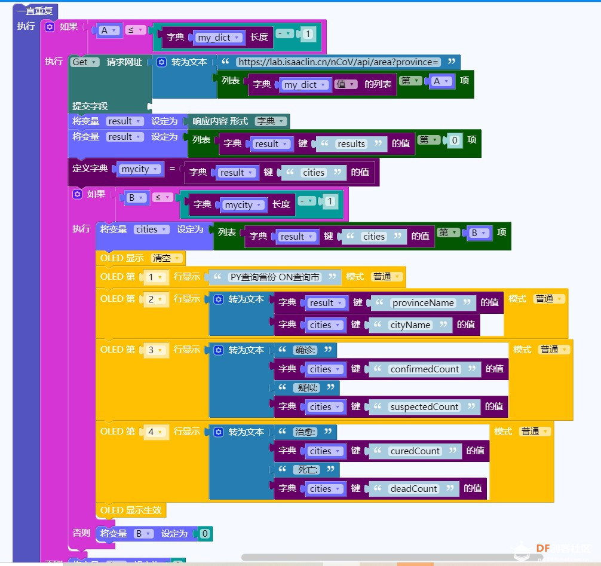Open the Get request method dropdown
This screenshot has height=566, width=601.
coord(84,62)
